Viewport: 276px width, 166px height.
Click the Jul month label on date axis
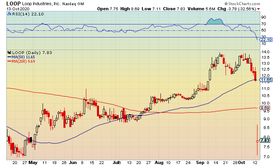click(116, 163)
